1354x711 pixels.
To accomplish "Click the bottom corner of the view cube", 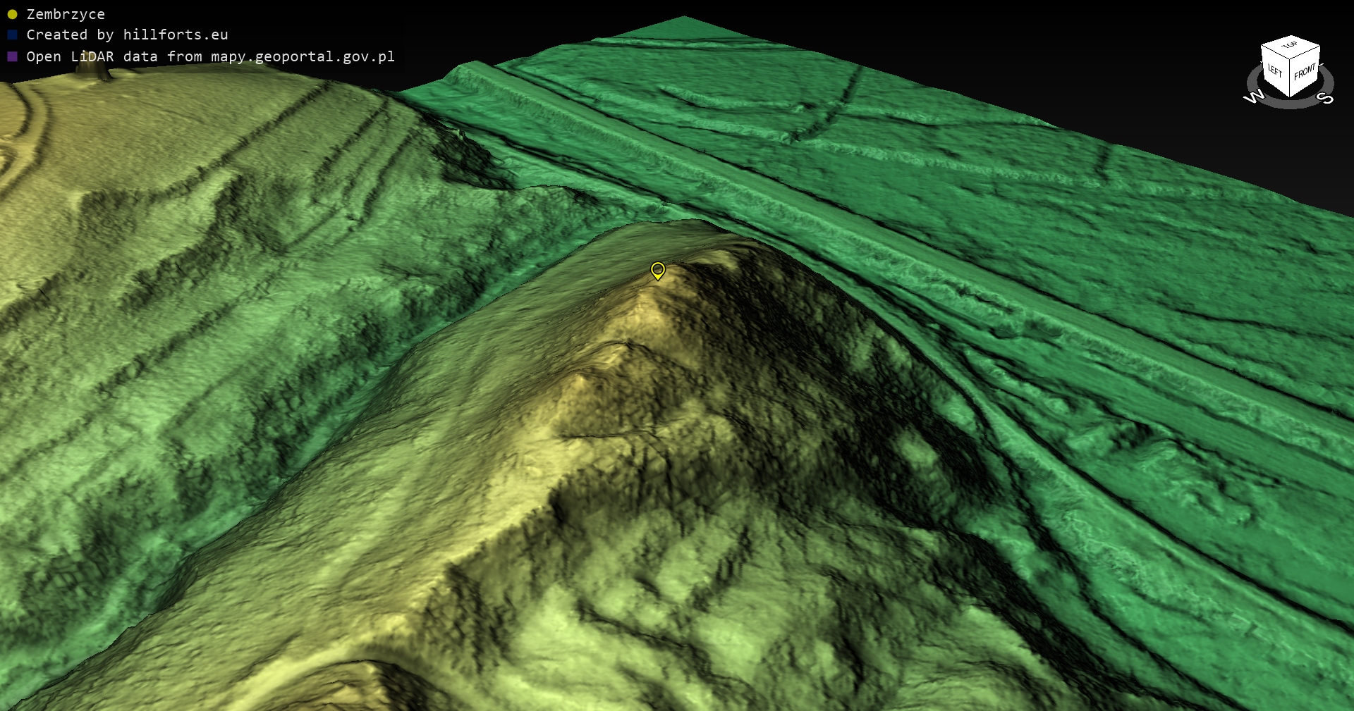I will tap(1291, 96).
